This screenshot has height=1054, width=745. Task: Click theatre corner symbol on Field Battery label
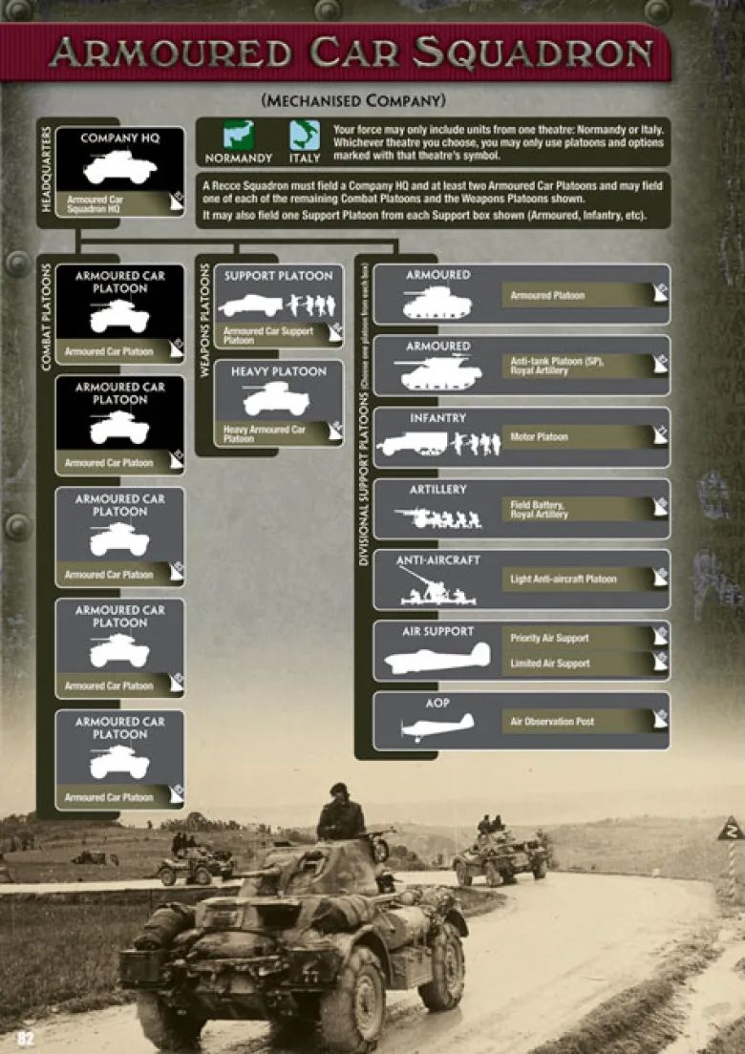(x=660, y=507)
